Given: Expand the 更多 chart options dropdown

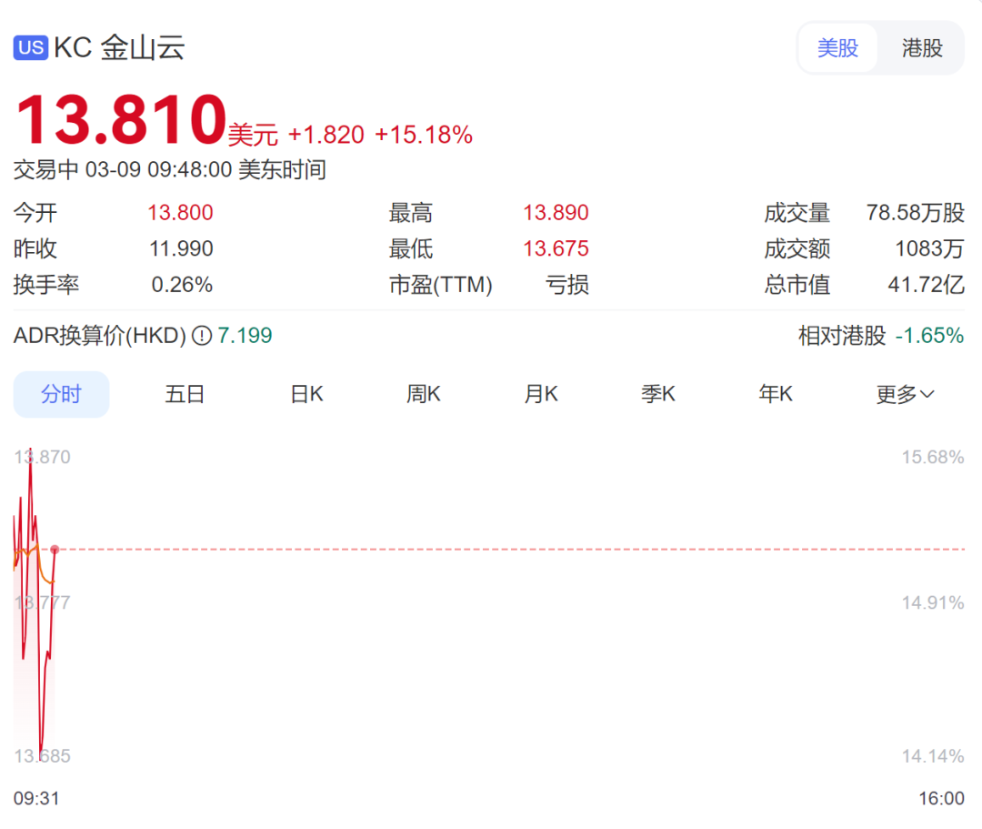Looking at the screenshot, I should (905, 394).
